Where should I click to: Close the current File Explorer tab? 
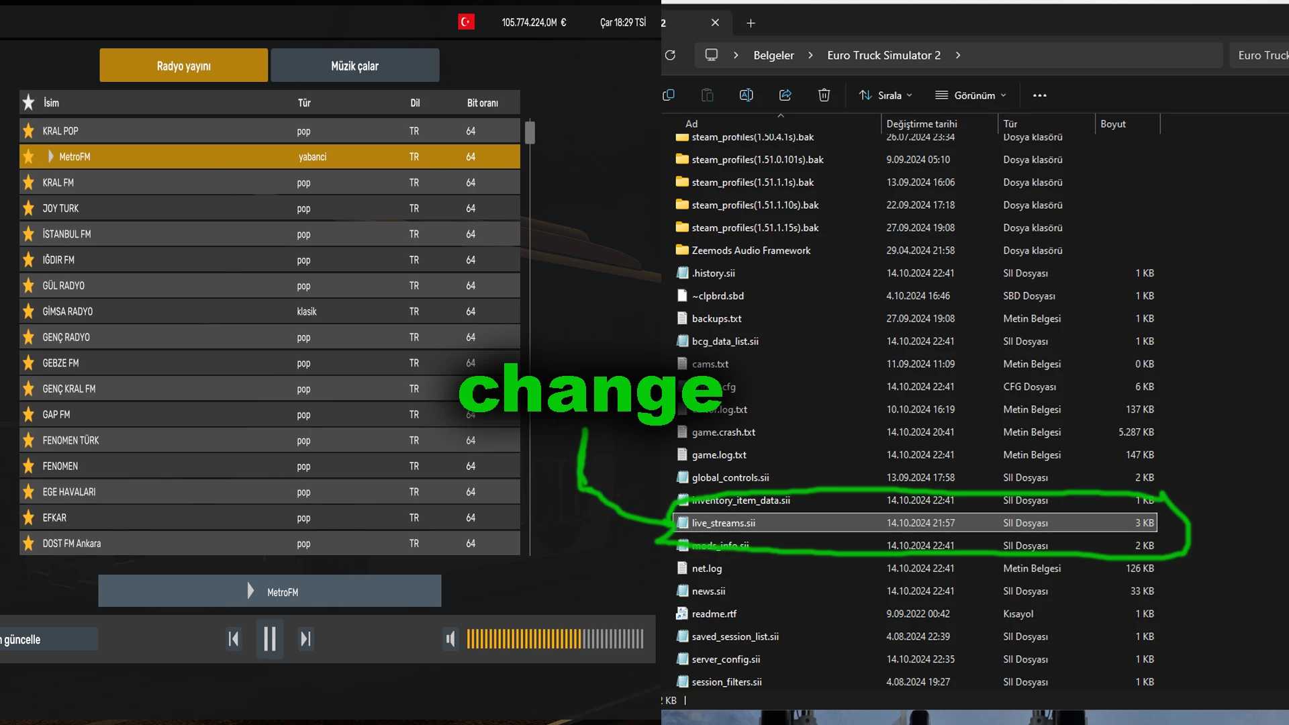[x=715, y=23]
